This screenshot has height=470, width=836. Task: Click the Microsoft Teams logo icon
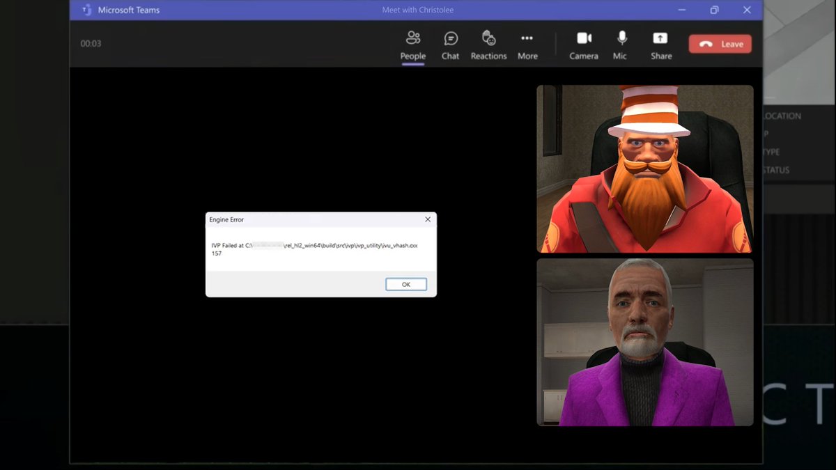coord(87,10)
